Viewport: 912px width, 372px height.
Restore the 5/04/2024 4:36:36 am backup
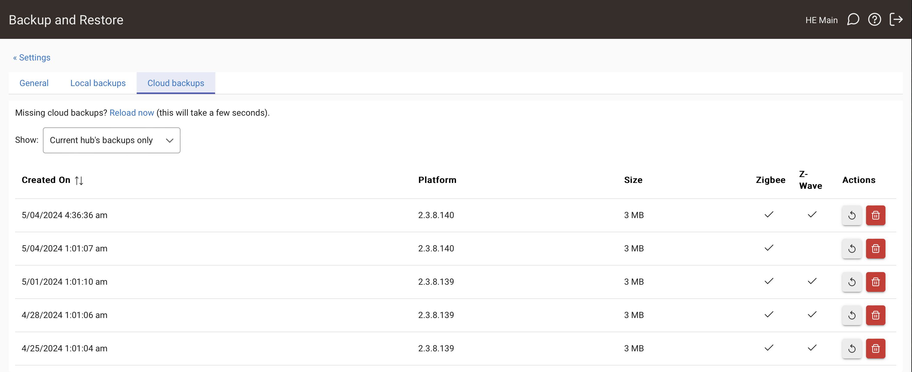(852, 215)
